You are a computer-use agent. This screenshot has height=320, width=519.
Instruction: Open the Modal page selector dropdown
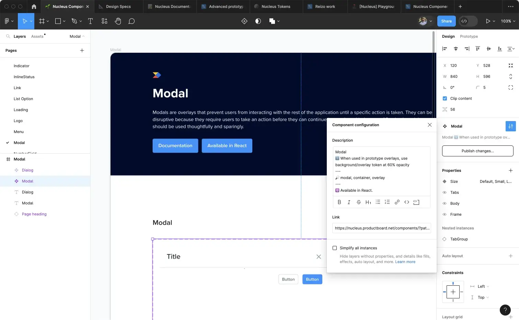click(x=76, y=36)
